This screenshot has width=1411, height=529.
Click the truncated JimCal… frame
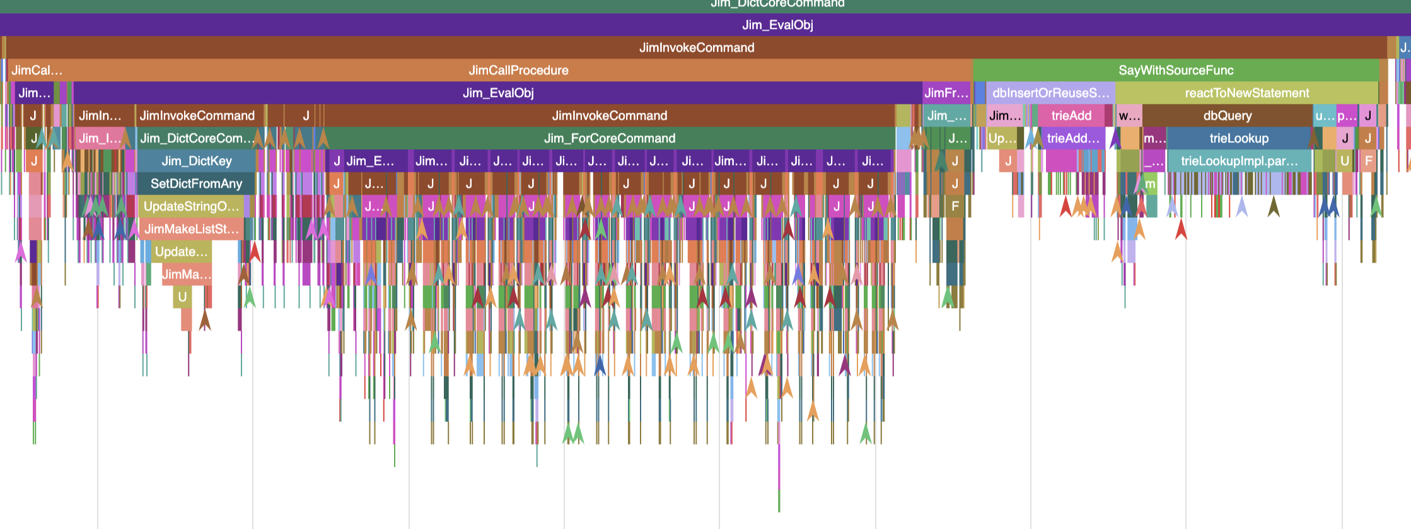tap(35, 70)
